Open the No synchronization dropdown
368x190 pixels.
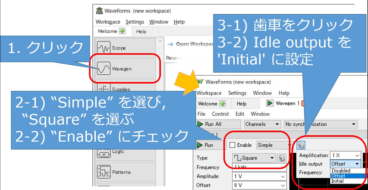(320, 124)
